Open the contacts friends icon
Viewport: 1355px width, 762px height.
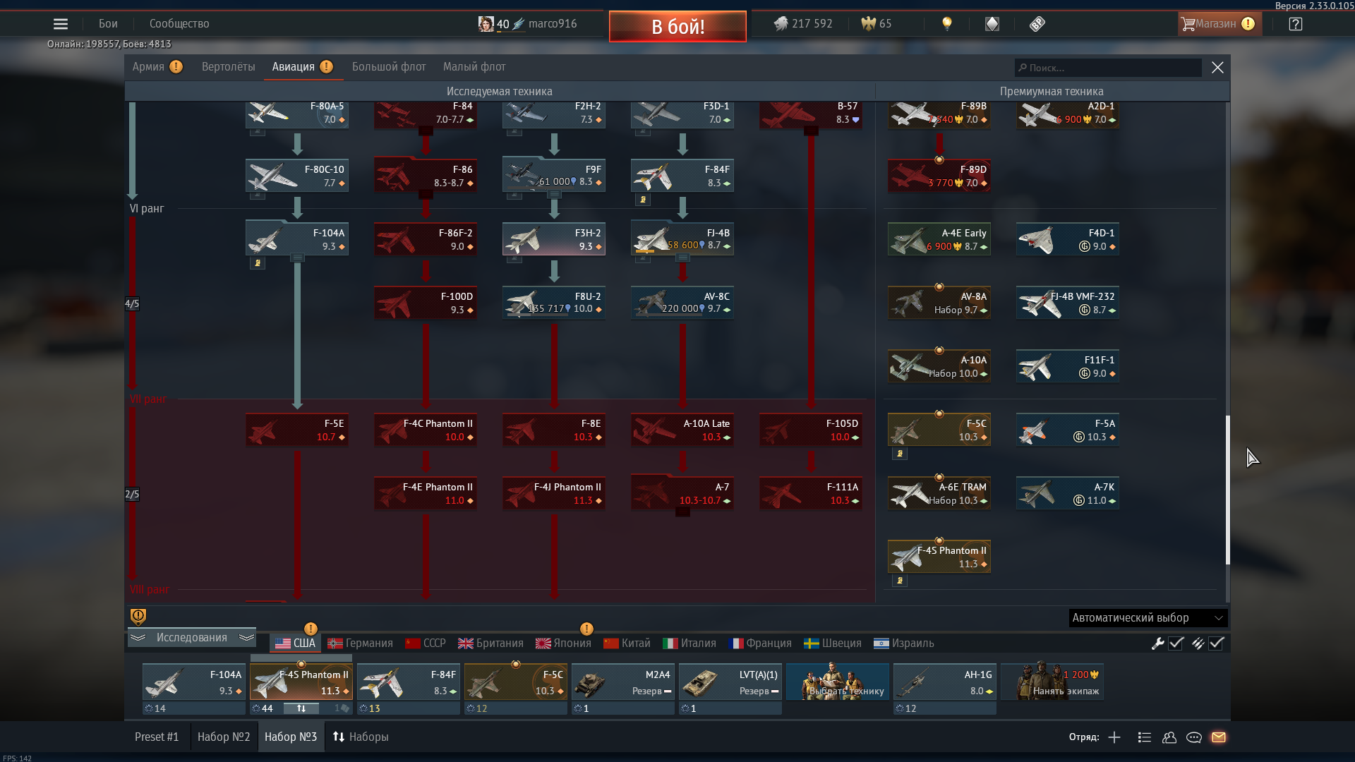pos(1169,737)
